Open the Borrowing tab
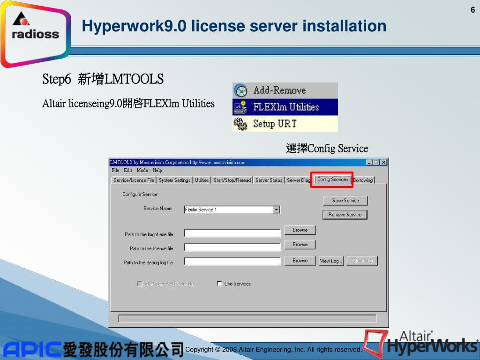 tap(363, 180)
